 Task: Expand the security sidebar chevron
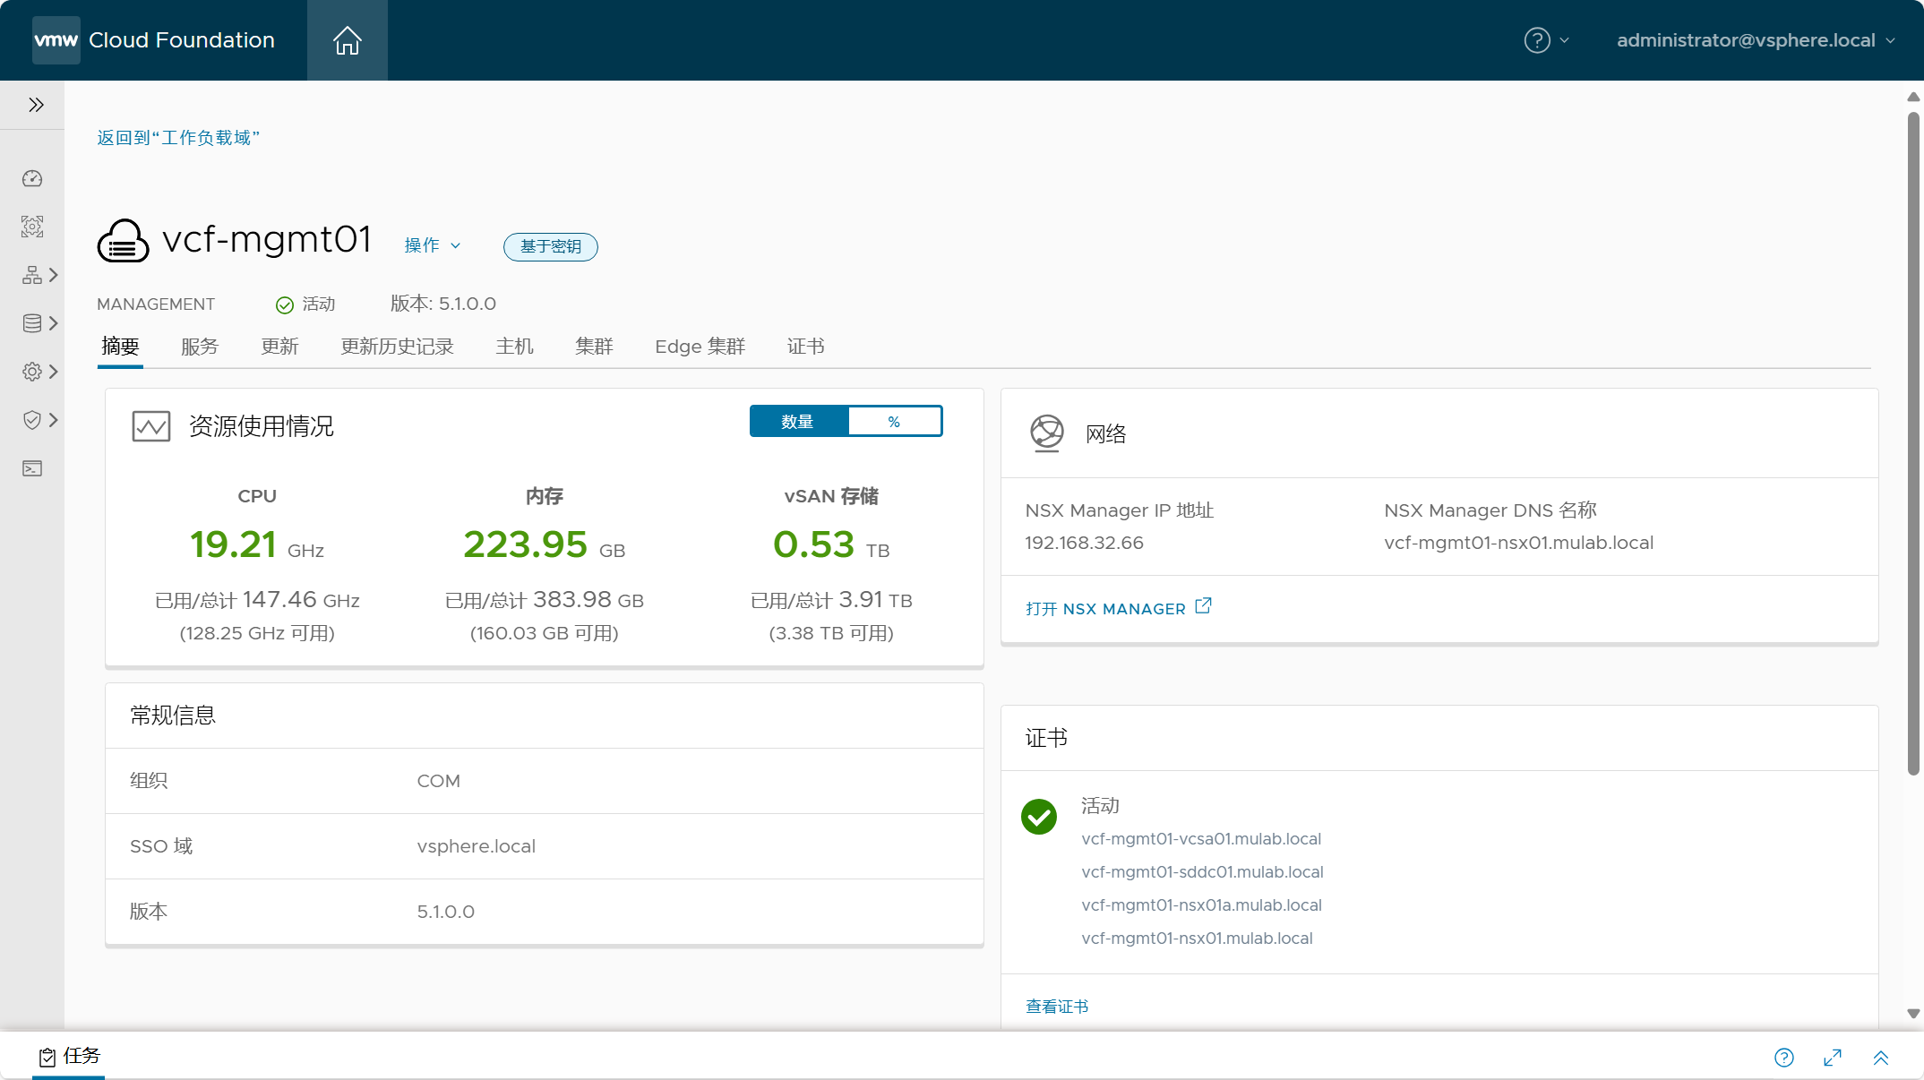pos(54,420)
